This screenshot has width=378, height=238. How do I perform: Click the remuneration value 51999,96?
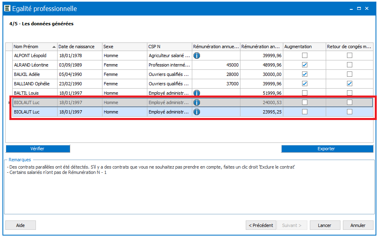coord(272,93)
